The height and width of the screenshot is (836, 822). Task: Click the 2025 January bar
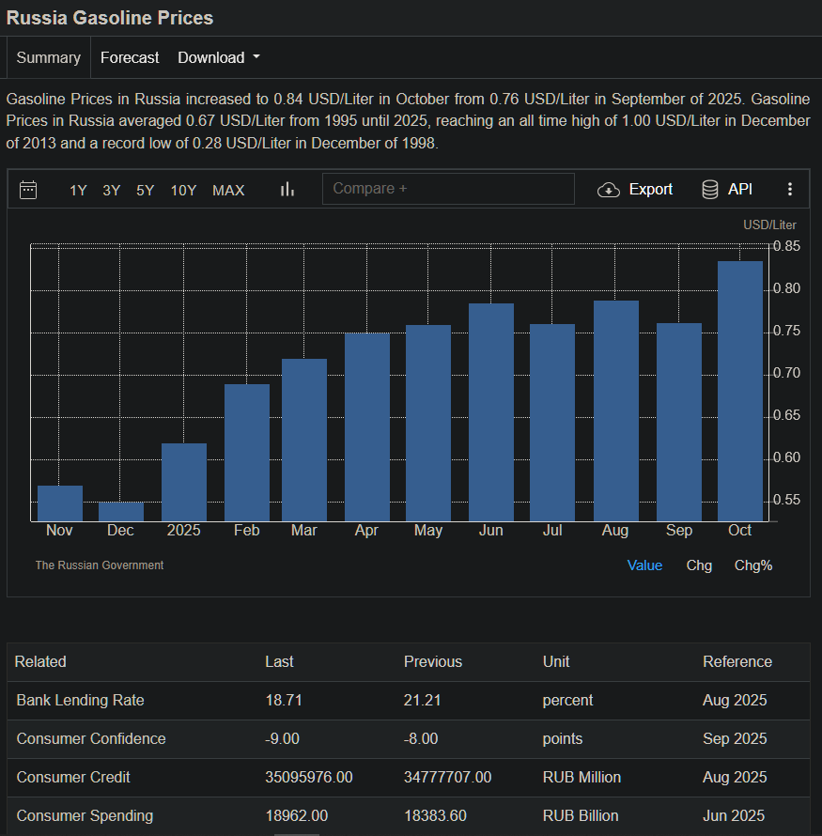pos(184,483)
